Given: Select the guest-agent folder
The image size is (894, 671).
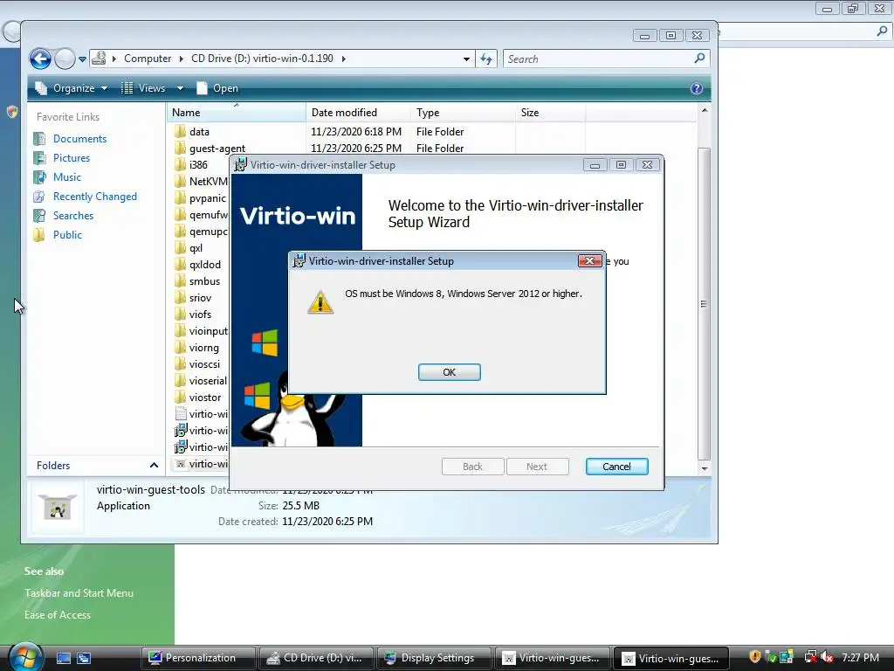Looking at the screenshot, I should click(217, 149).
